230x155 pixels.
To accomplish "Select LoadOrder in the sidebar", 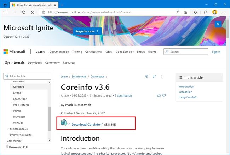I will click(x=20, y=99).
